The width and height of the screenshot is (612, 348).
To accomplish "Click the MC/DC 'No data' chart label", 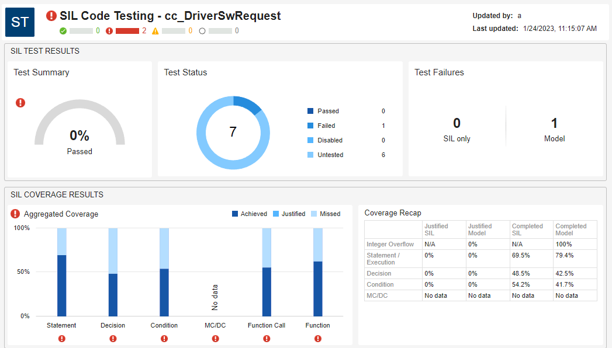I will point(215,297).
